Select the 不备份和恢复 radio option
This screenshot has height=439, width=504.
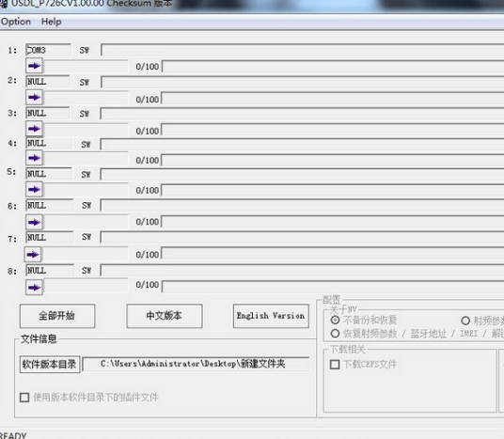click(x=335, y=321)
